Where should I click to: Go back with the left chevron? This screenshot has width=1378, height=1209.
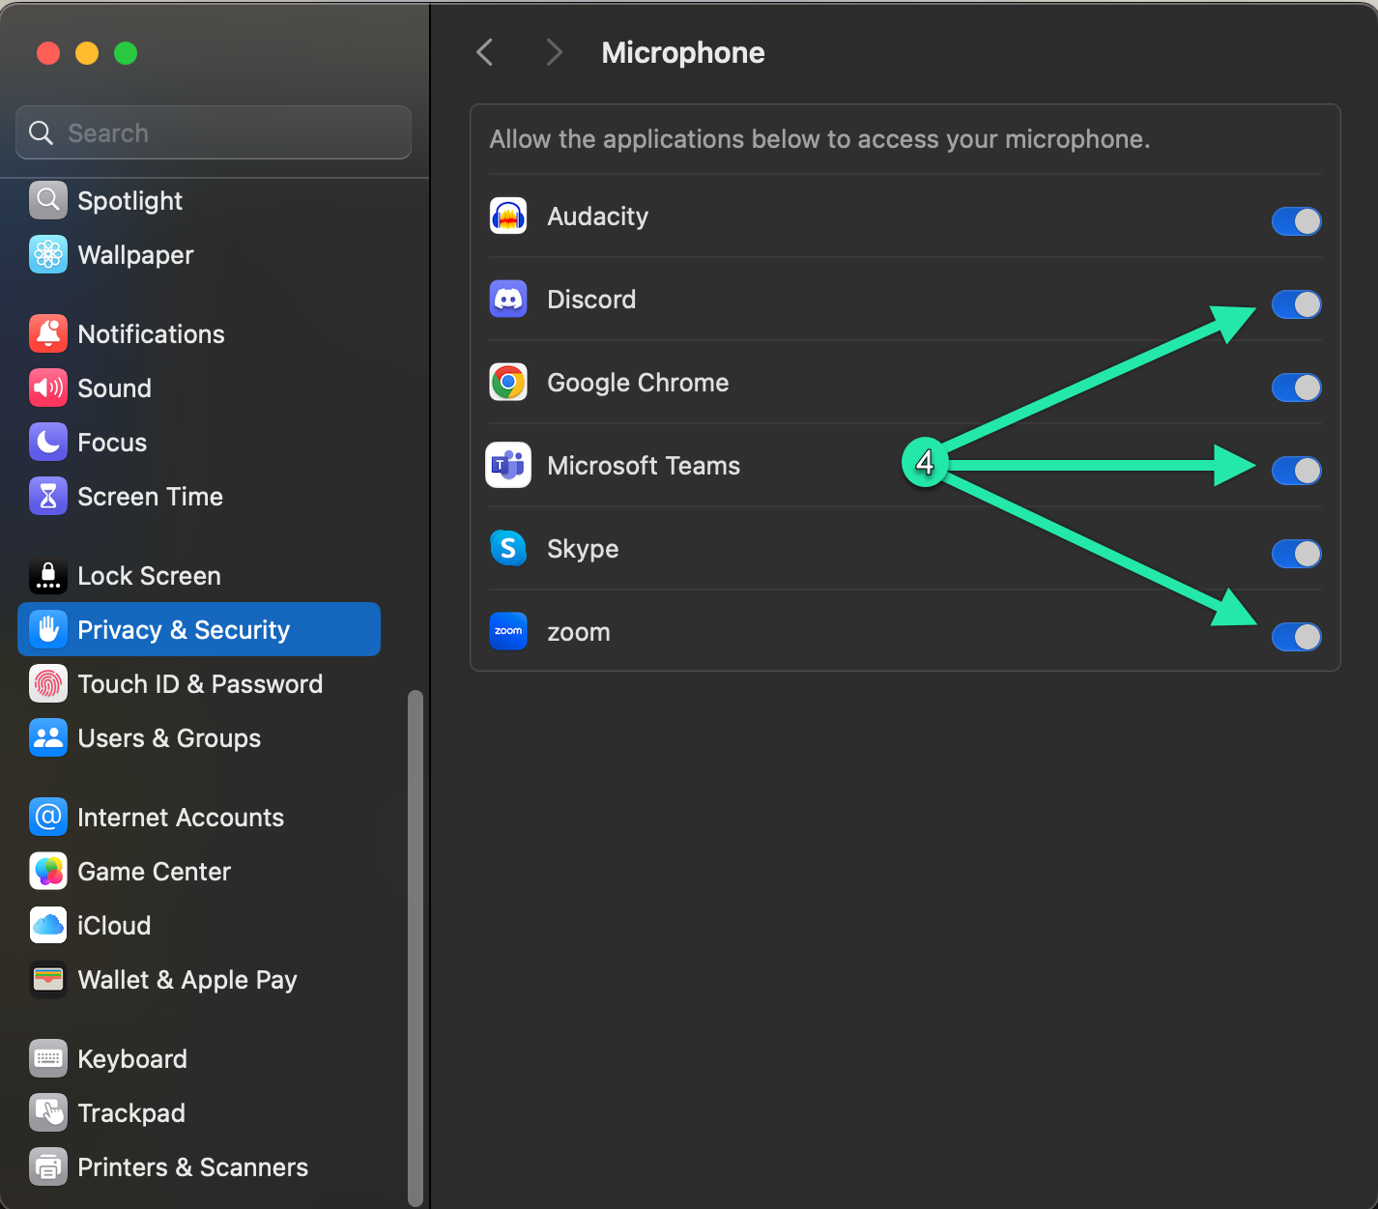coord(485,52)
